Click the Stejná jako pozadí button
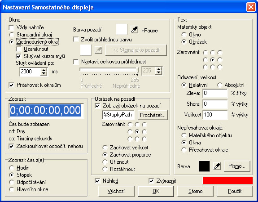This screenshot has height=202, width=258. pyautogui.click(x=136, y=50)
